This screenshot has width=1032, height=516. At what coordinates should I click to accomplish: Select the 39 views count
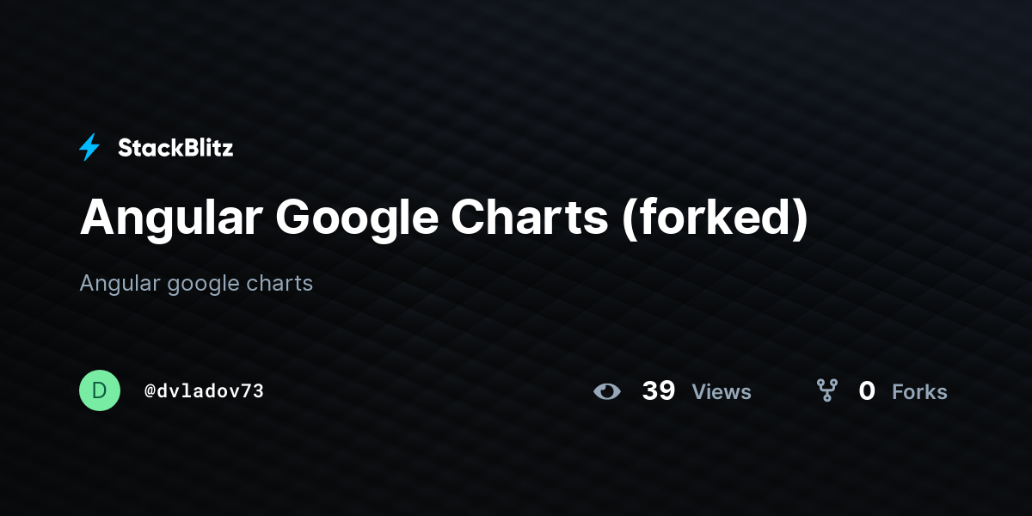pyautogui.click(x=659, y=391)
